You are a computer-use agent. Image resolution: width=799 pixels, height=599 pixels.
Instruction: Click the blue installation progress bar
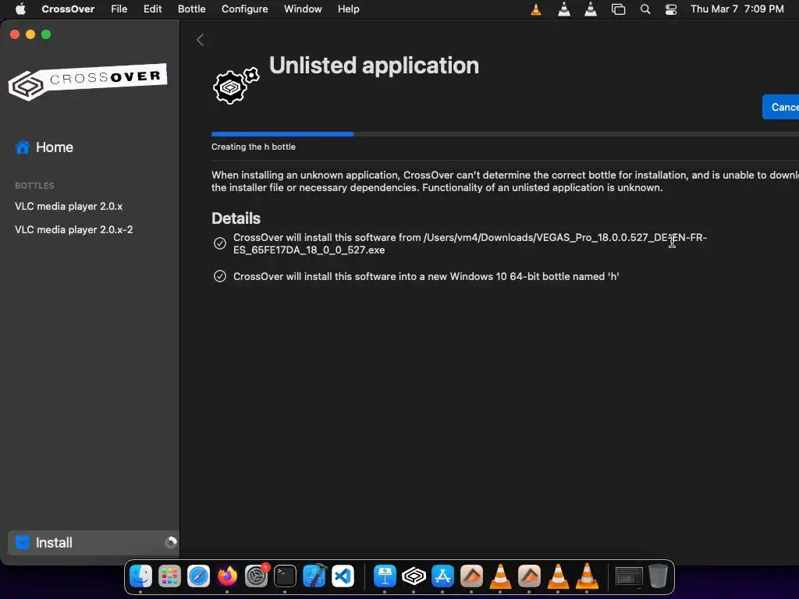pos(282,134)
